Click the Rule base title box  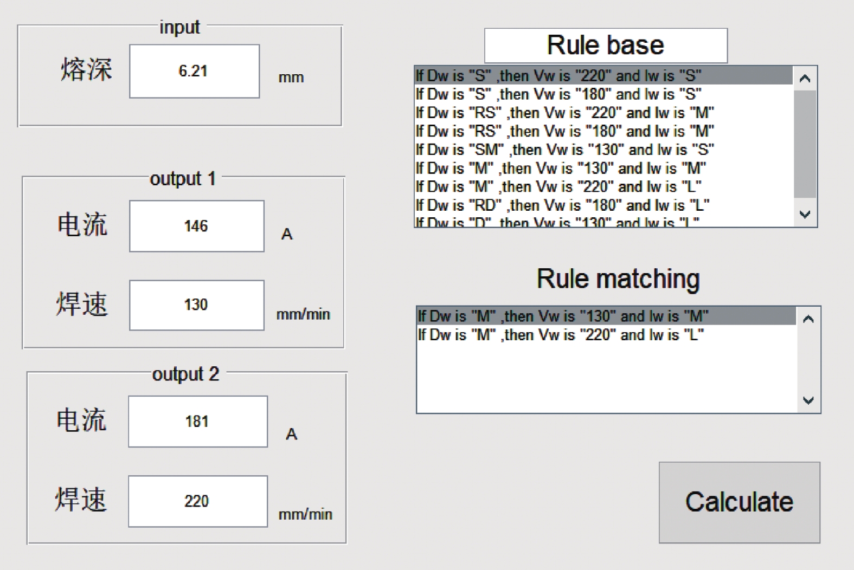click(x=606, y=46)
